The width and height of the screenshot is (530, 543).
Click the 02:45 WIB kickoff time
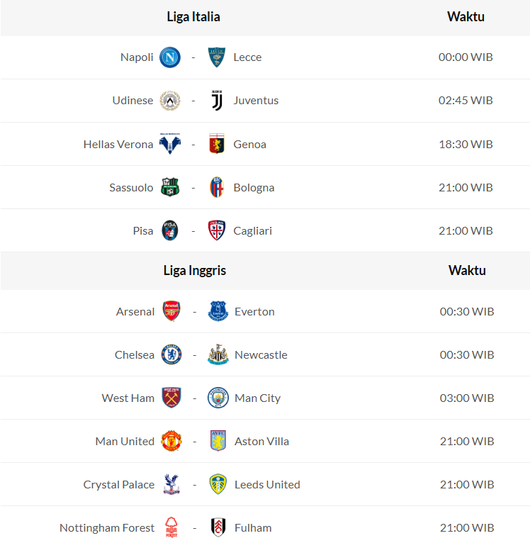466,101
